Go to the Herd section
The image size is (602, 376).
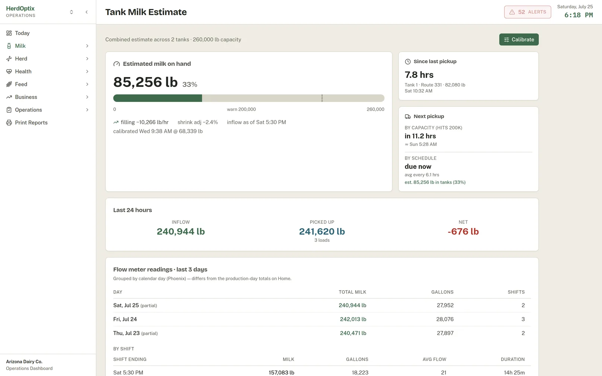tap(48, 59)
